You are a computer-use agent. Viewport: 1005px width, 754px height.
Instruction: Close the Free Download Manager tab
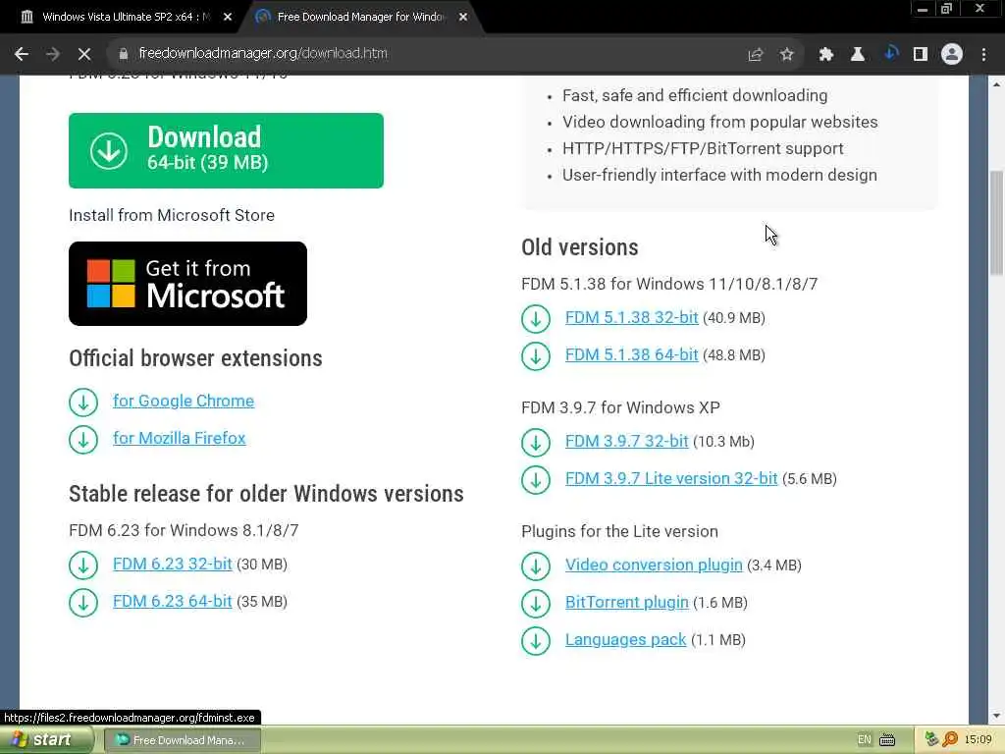tap(463, 18)
